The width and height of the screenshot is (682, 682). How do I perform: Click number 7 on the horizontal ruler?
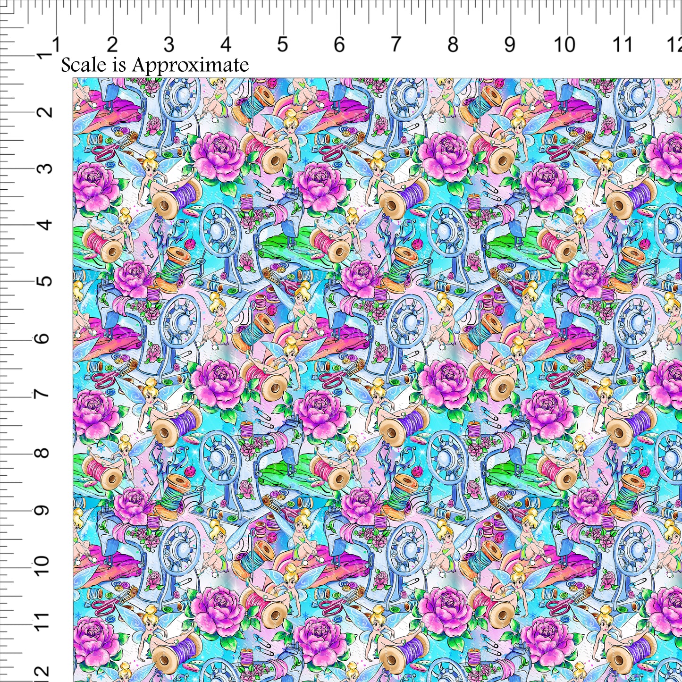pyautogui.click(x=396, y=45)
